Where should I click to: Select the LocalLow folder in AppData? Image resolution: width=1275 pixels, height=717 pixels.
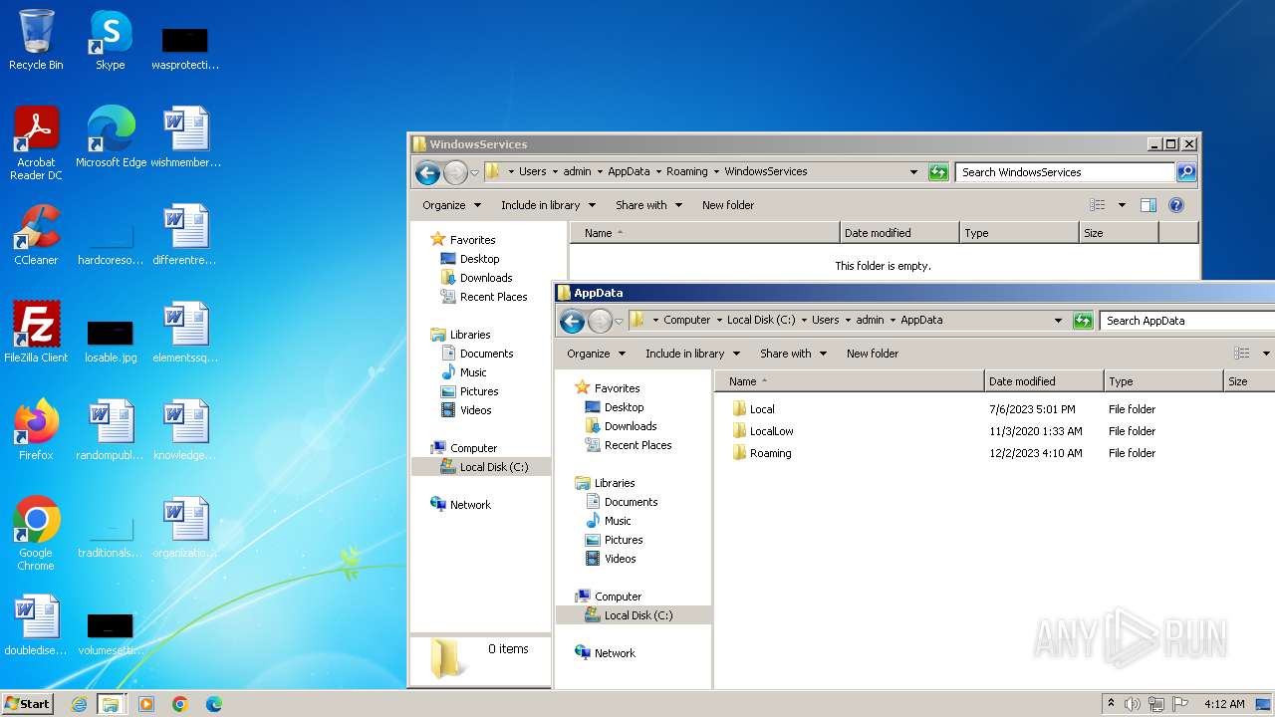coord(771,431)
